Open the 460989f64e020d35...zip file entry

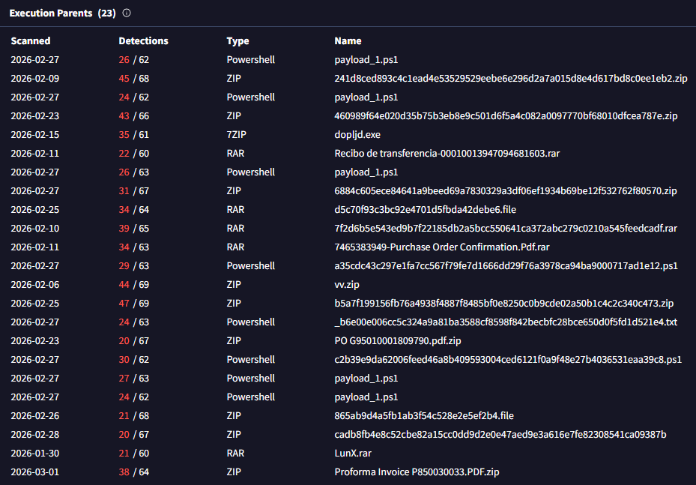(x=506, y=116)
